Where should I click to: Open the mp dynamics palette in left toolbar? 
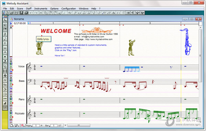pyautogui.click(x=5, y=80)
